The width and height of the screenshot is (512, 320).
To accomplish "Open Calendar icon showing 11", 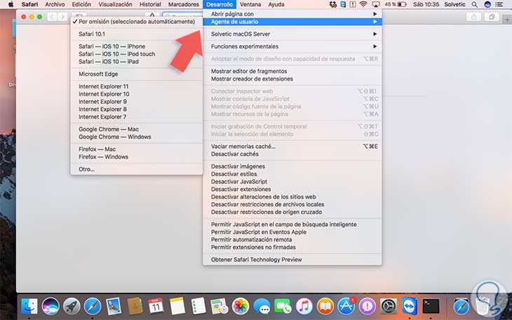I will pos(156,307).
